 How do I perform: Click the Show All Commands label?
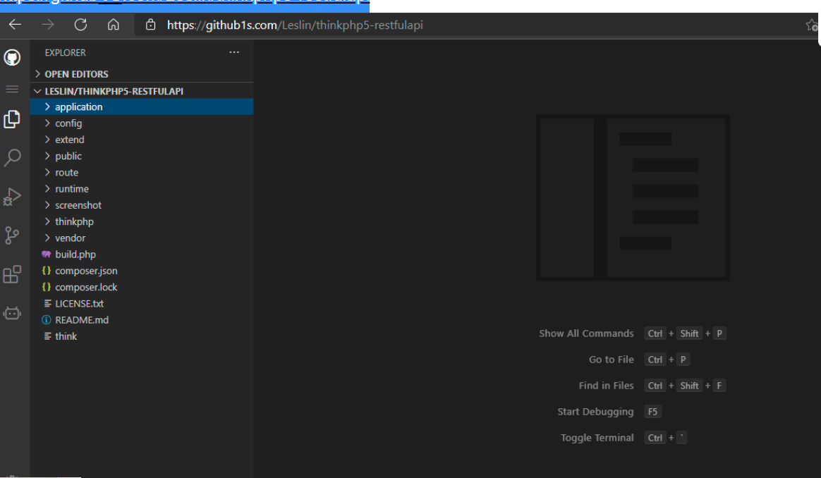pyautogui.click(x=586, y=333)
